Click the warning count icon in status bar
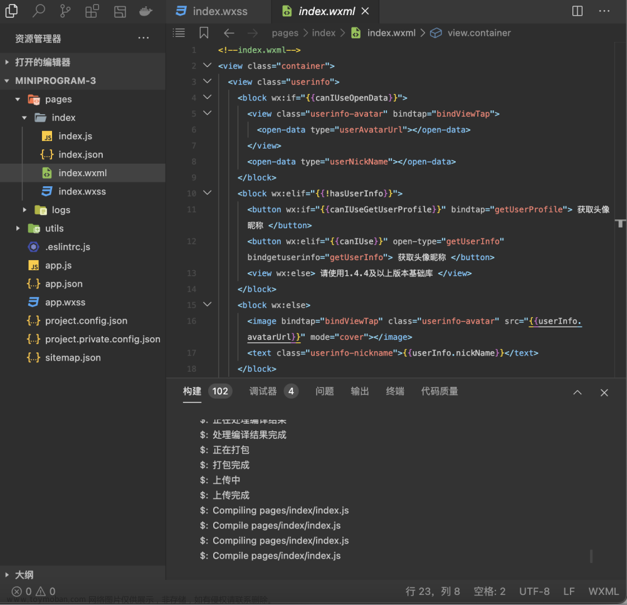Screen dimensions: 627x605 pyautogui.click(x=41, y=591)
